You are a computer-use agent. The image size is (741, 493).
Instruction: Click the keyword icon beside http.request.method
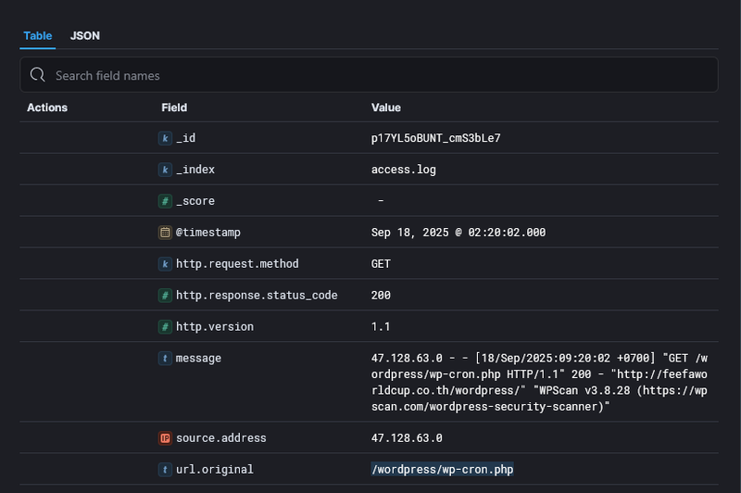click(165, 264)
